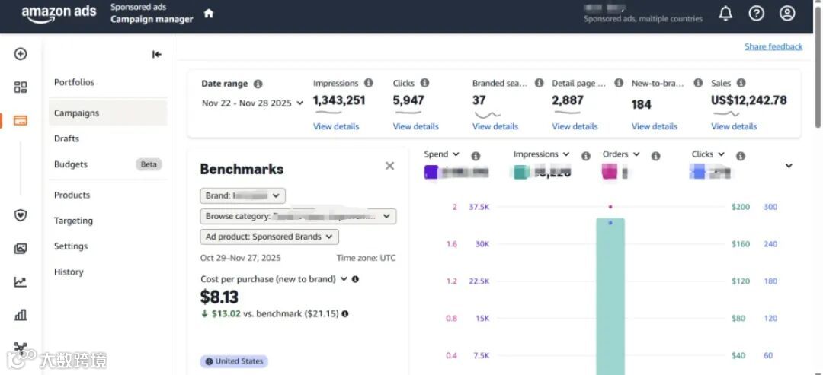Collapse the navigation panel arrow icon

(x=156, y=54)
